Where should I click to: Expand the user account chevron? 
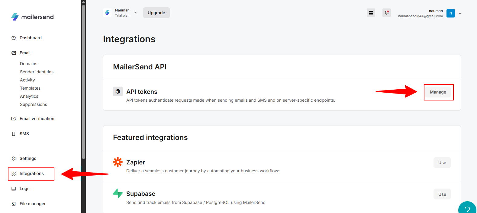(460, 13)
